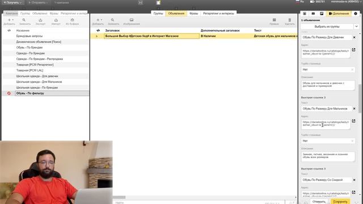
Task: Open Турбо-страница dropdown for sitelink 2
Action: coord(328,141)
